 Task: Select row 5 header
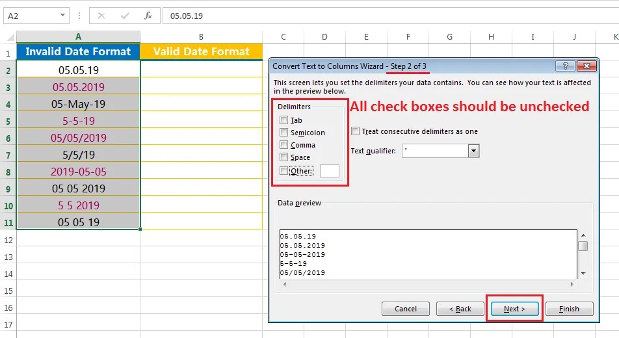pos(8,121)
